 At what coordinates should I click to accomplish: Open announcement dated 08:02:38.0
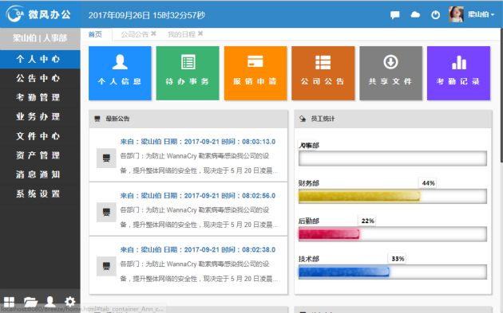pos(198,250)
